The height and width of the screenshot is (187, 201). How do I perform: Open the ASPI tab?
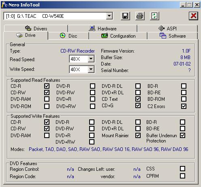tap(167, 28)
